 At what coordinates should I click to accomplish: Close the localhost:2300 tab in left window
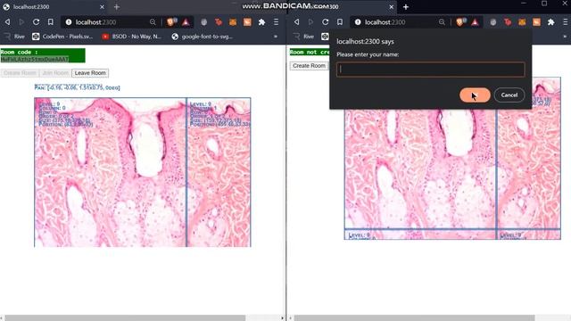coord(102,7)
